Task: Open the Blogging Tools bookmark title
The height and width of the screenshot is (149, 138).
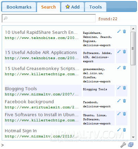Action: coord(21,89)
